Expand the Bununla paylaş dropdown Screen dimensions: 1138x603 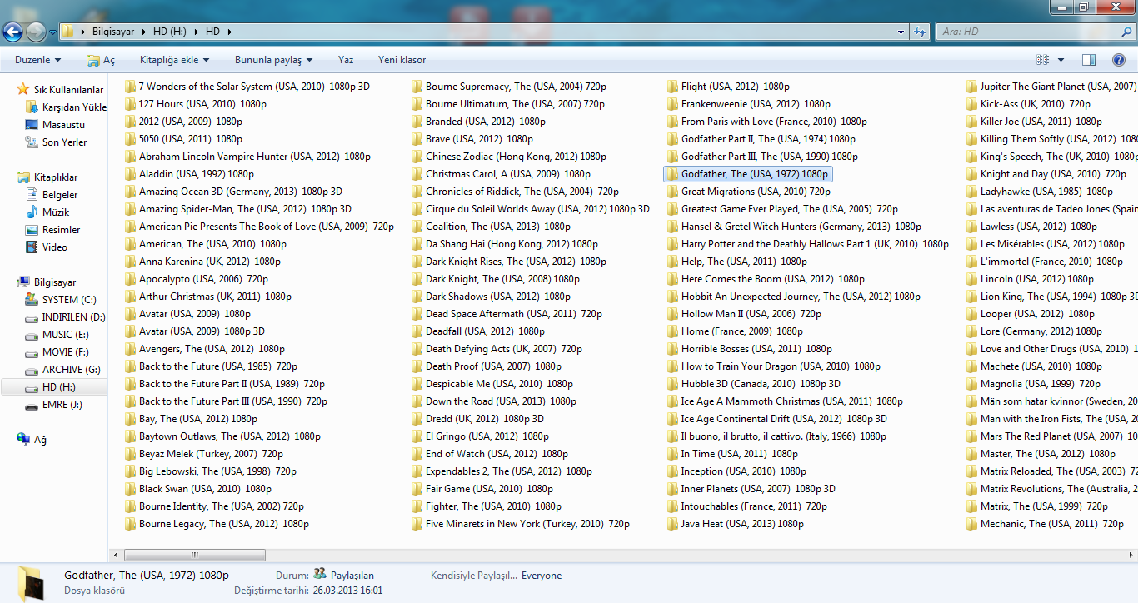click(273, 60)
